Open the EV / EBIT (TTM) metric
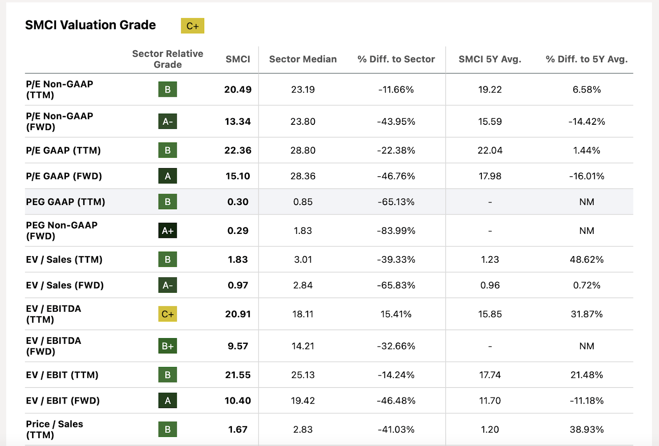Screen dimensions: 659x446 [62, 375]
